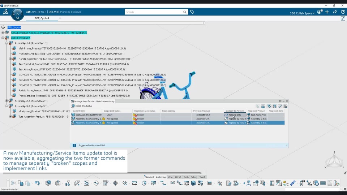Select Rear Sprocket_Product tree row
Screen dimensions: 347x195
pos(73,64)
